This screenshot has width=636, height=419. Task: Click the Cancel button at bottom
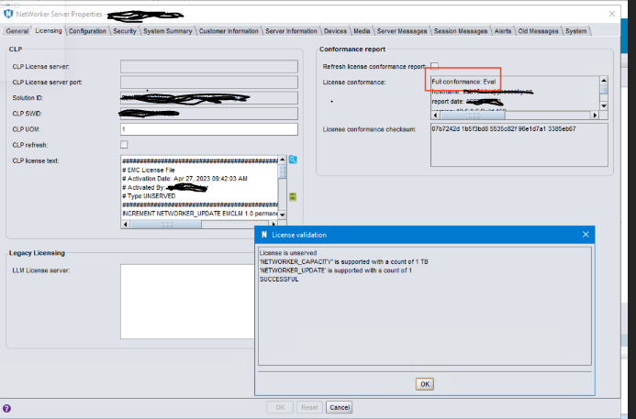(x=340, y=407)
